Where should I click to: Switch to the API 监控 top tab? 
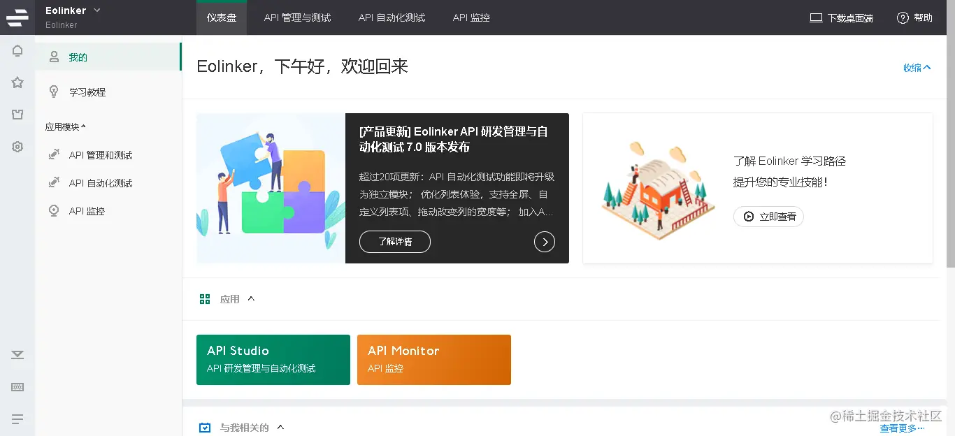471,17
